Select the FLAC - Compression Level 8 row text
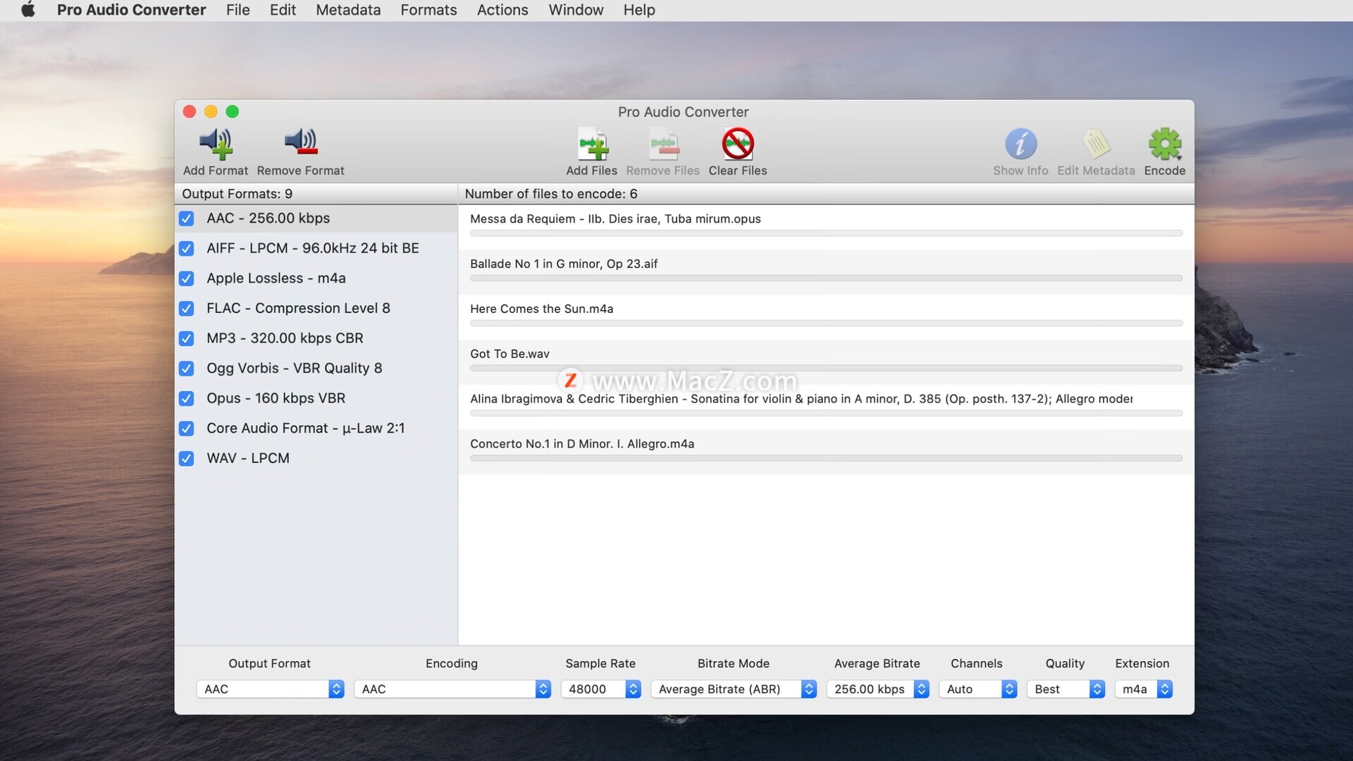The height and width of the screenshot is (761, 1353). (299, 309)
